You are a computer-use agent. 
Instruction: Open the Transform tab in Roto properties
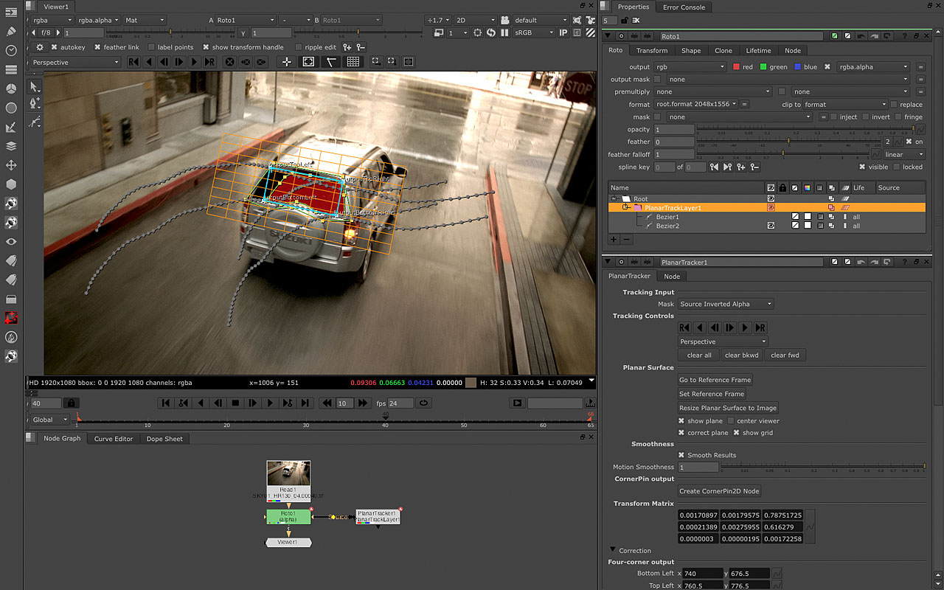pos(651,51)
